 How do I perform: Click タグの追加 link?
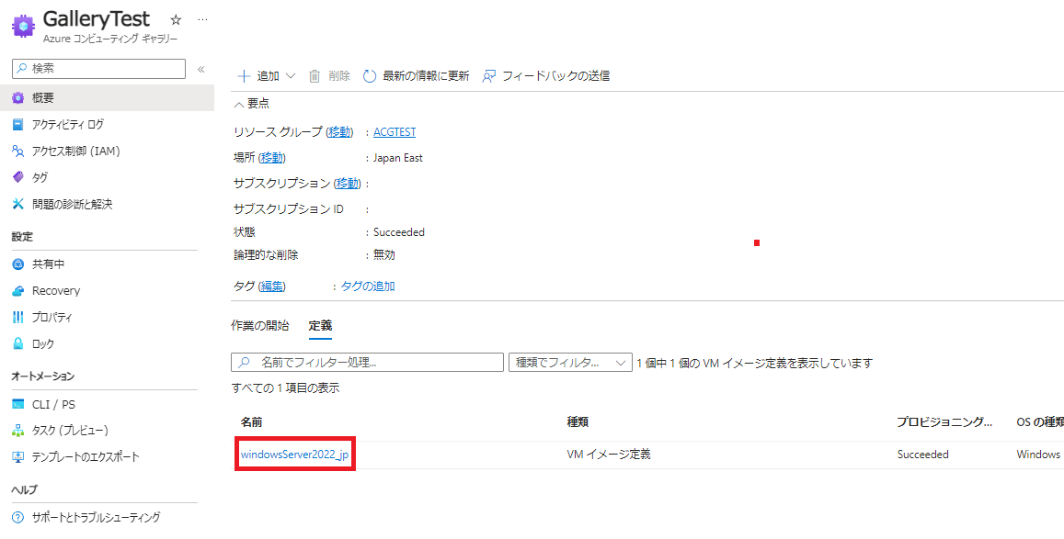[x=368, y=286]
